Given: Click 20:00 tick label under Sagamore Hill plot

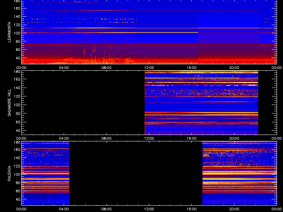Looking at the screenshot, I should (x=234, y=139).
